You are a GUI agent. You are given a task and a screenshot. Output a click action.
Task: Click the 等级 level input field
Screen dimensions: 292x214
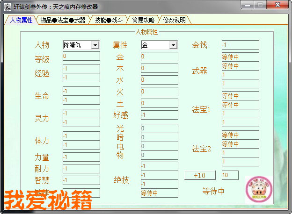(x=81, y=56)
